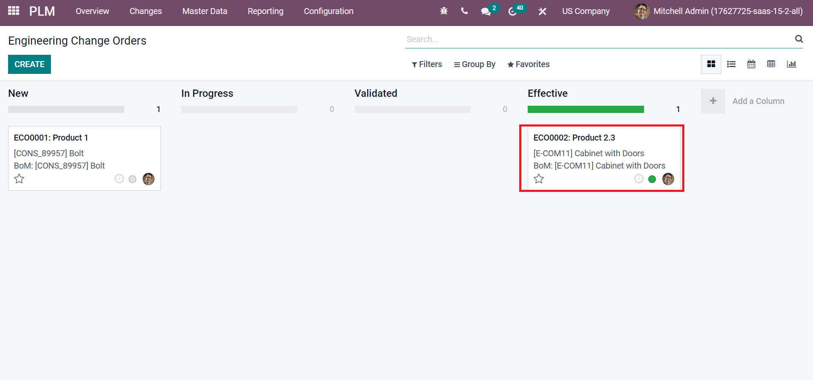Click the green Effective progress bar

tap(586, 109)
